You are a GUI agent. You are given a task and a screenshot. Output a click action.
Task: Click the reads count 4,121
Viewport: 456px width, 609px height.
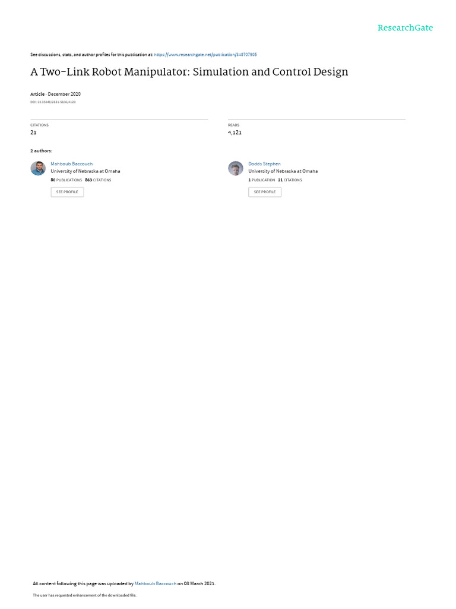(235, 133)
